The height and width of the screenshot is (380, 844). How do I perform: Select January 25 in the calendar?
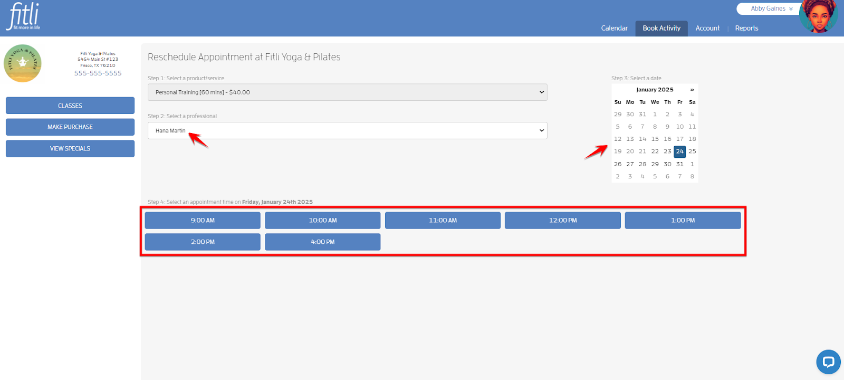tap(692, 151)
